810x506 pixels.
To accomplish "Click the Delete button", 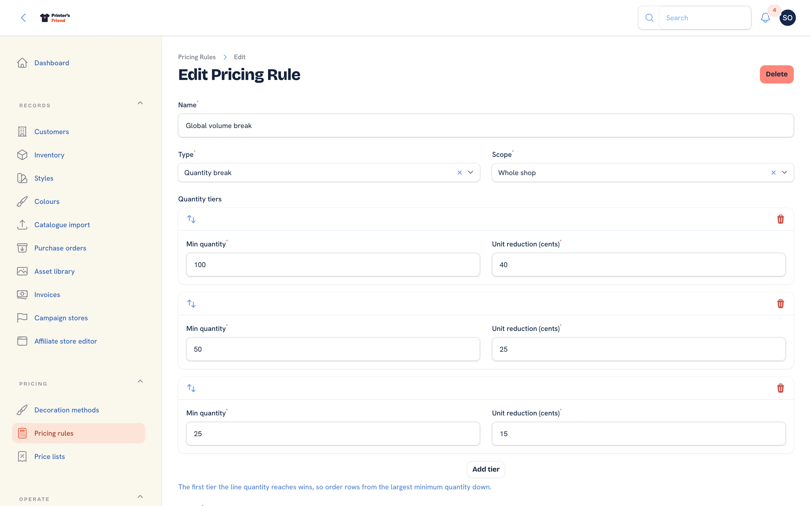I will tap(777, 74).
